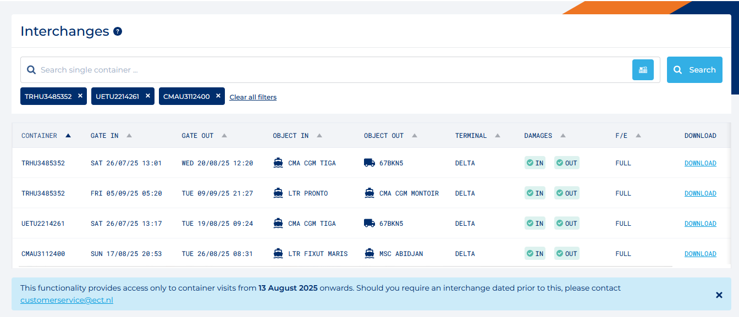Screen dimensions: 739x317
Task: Toggle the IN damage badge for UETU2214261
Action: [x=535, y=224]
